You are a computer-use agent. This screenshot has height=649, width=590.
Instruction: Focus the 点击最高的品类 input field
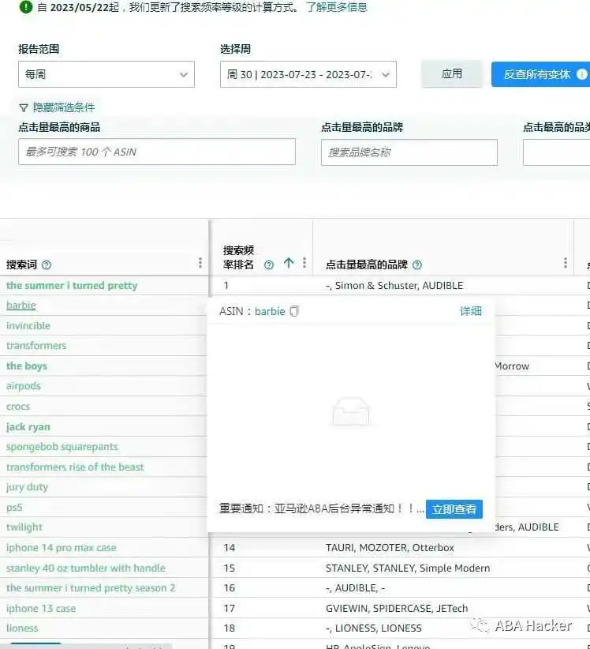pyautogui.click(x=556, y=152)
